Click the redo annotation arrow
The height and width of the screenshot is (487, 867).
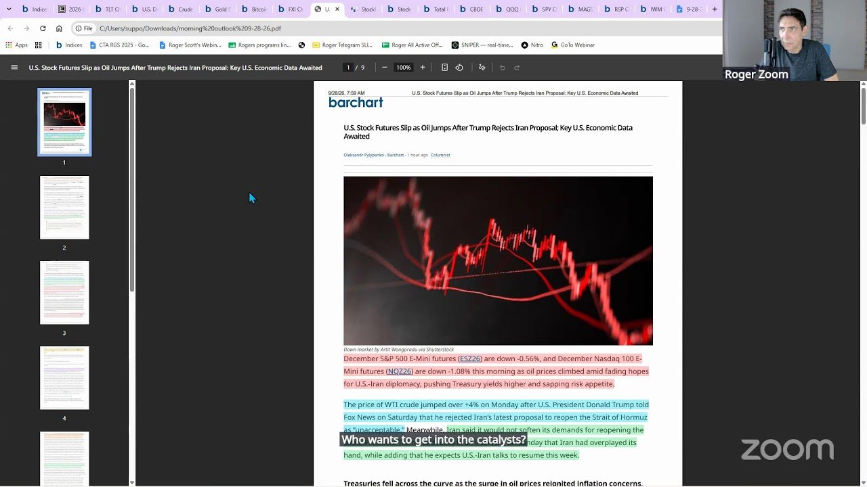(x=517, y=68)
